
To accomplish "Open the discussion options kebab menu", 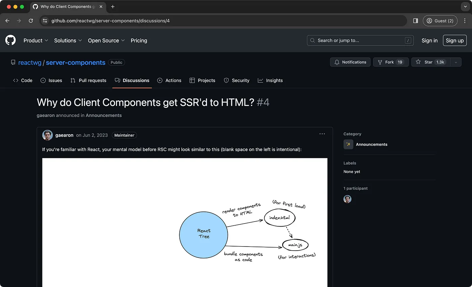I will [x=322, y=134].
